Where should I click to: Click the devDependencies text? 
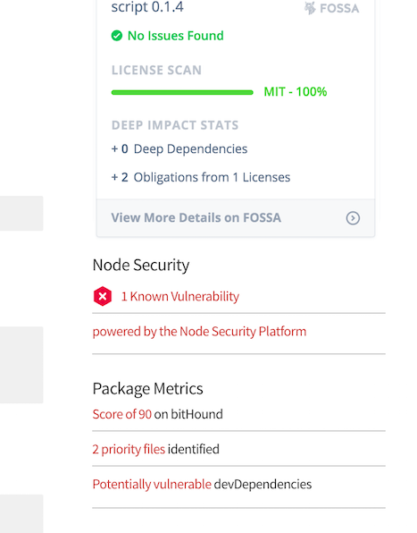(263, 484)
